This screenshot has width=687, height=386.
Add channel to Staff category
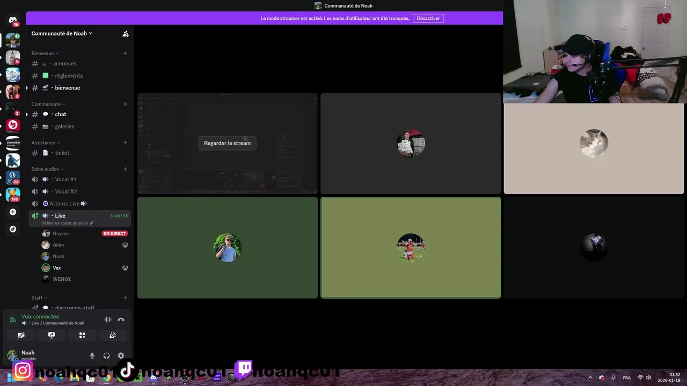coord(125,298)
